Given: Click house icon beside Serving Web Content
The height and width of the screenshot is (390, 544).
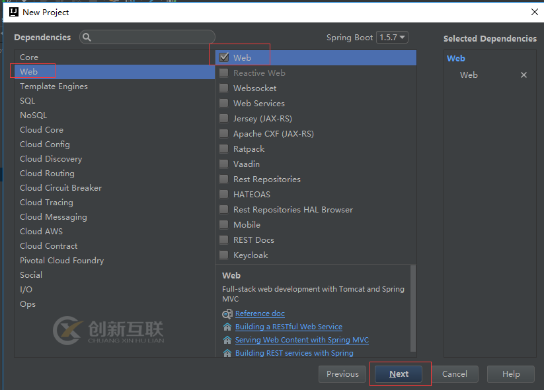Looking at the screenshot, I should pos(227,340).
